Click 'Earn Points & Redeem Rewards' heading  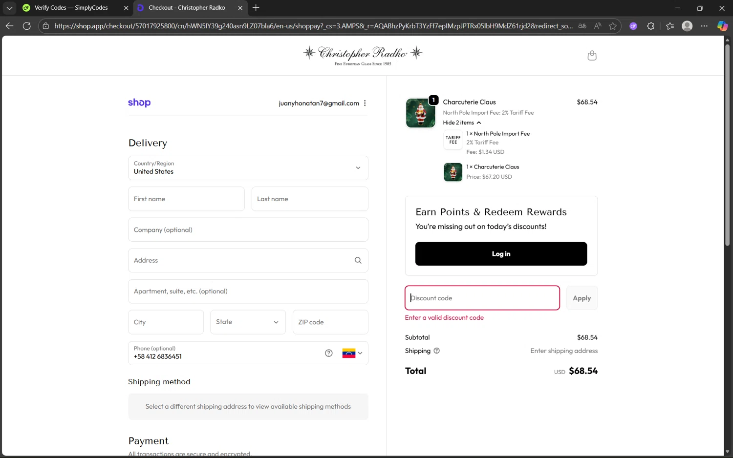491,212
